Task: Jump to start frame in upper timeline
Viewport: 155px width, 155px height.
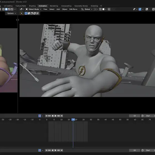Action: click(46, 116)
